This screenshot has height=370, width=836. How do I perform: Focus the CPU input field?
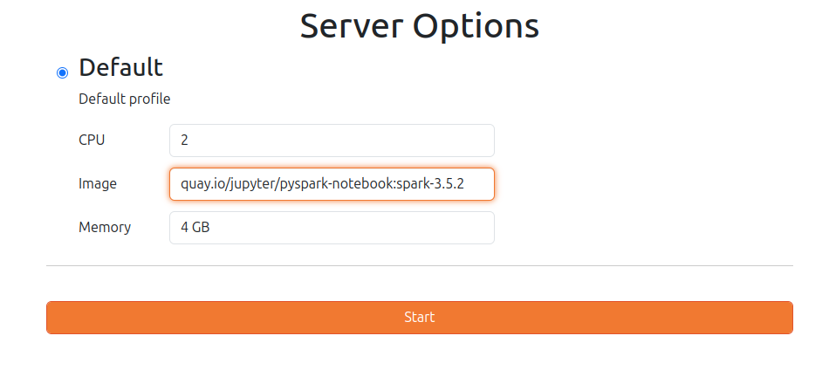pos(332,140)
